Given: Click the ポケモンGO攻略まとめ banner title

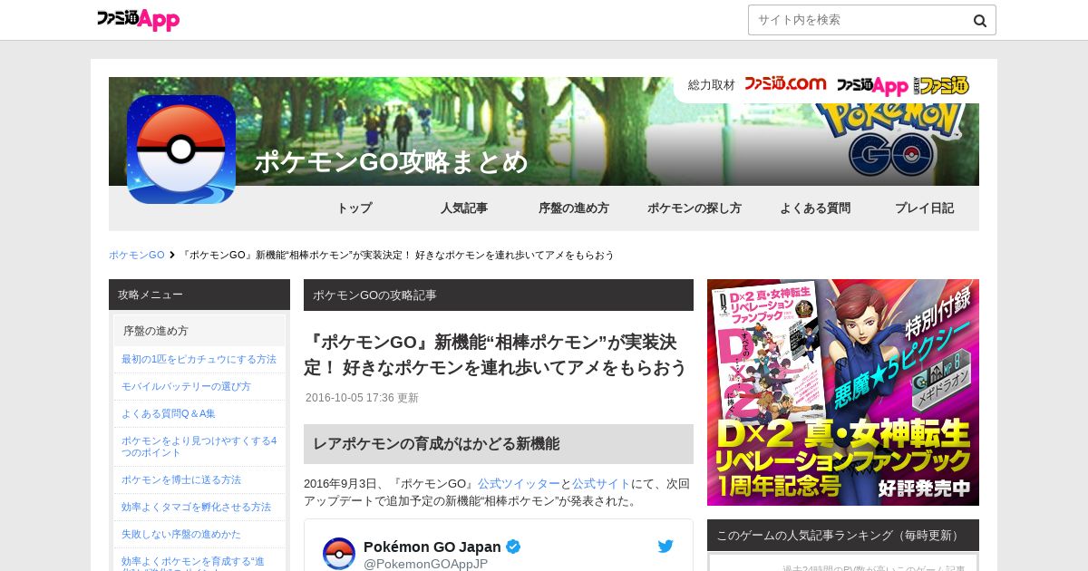Looking at the screenshot, I should [x=391, y=161].
